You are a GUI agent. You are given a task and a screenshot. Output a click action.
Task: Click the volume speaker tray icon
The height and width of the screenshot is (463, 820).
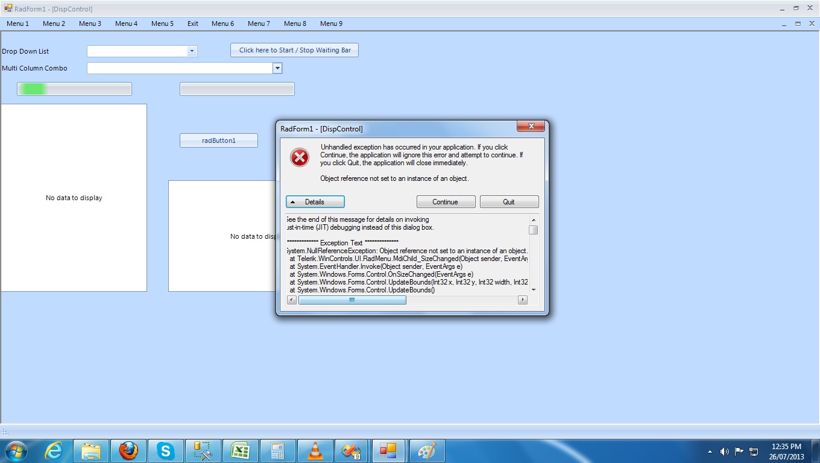pyautogui.click(x=724, y=451)
